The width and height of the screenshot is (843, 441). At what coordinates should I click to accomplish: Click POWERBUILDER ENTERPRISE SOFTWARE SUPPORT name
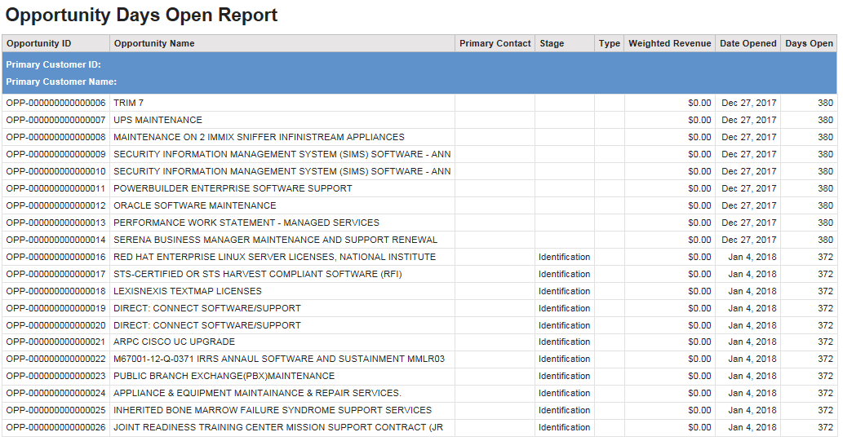tap(233, 188)
